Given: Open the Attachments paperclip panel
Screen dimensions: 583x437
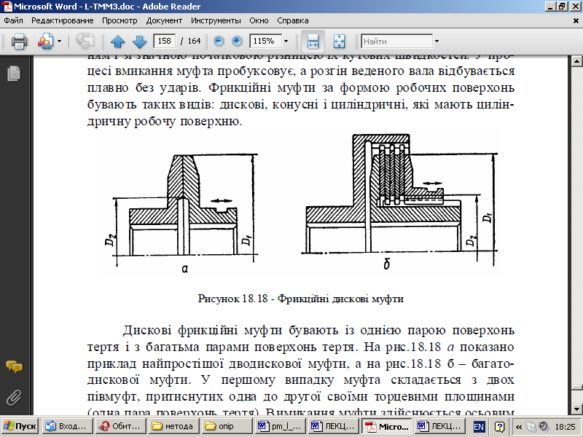Looking at the screenshot, I should [x=14, y=398].
